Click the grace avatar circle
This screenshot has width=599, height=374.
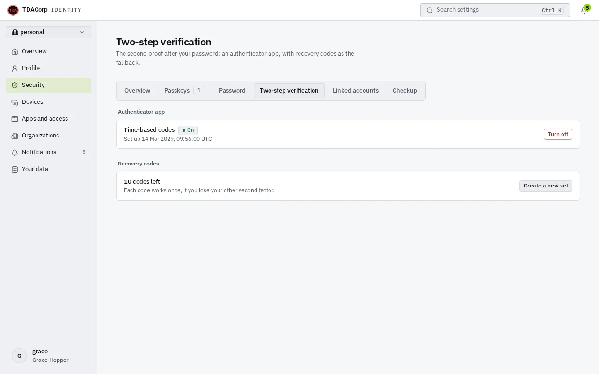[19, 356]
